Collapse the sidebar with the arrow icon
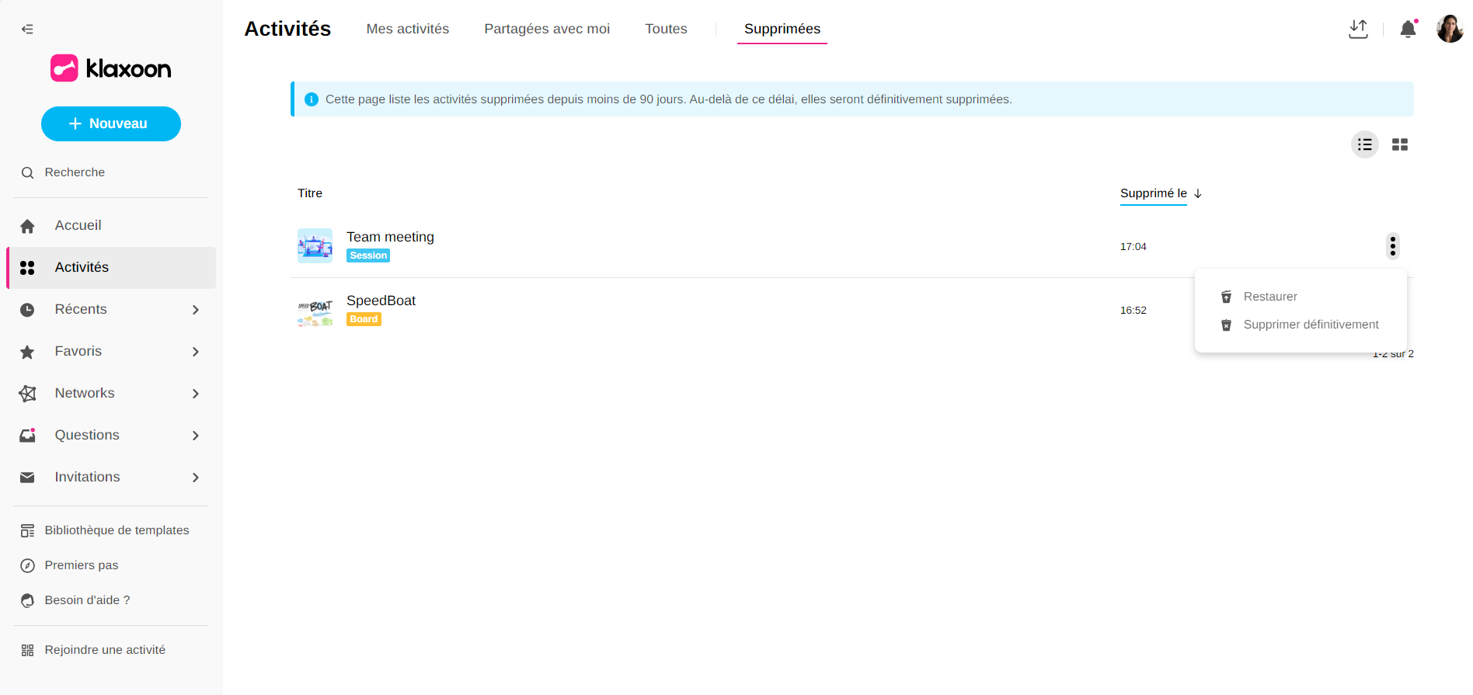This screenshot has height=695, width=1473. tap(27, 30)
